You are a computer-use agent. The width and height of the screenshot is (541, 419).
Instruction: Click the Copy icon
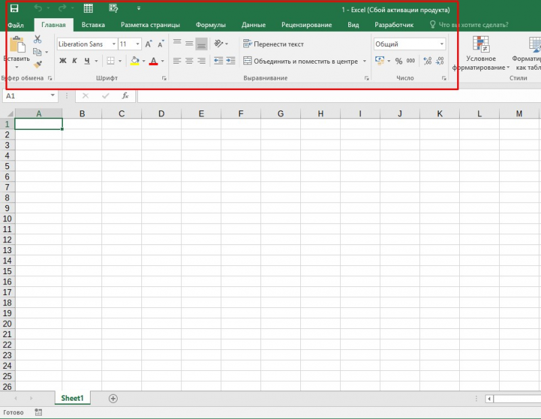(x=37, y=52)
